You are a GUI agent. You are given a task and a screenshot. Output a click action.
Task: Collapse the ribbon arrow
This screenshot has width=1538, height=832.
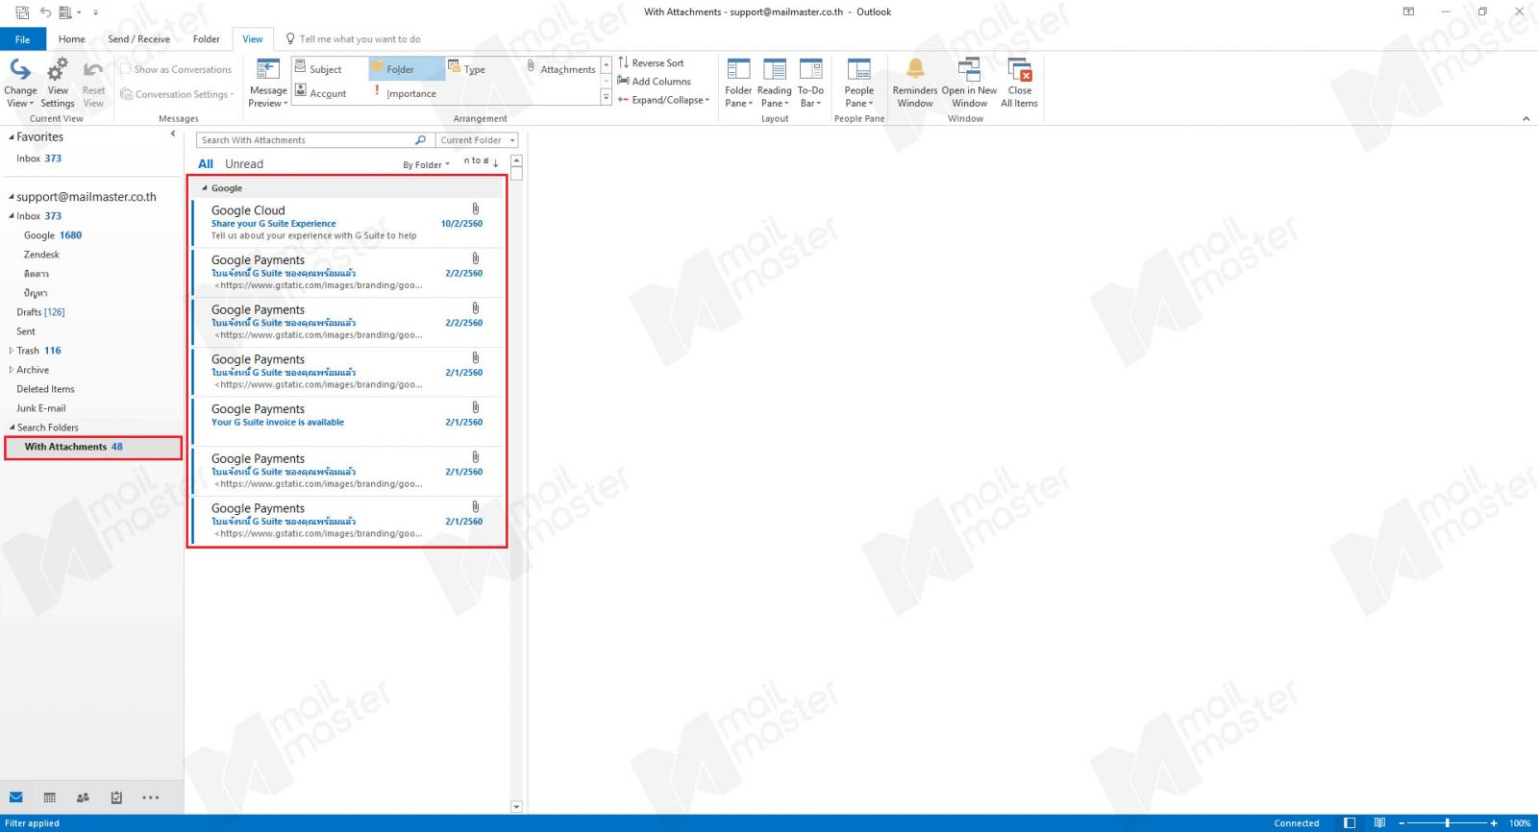pos(1526,119)
